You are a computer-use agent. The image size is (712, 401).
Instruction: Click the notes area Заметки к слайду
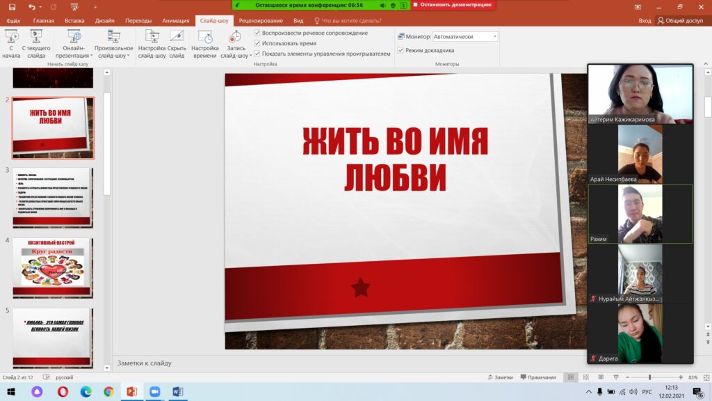tap(145, 363)
